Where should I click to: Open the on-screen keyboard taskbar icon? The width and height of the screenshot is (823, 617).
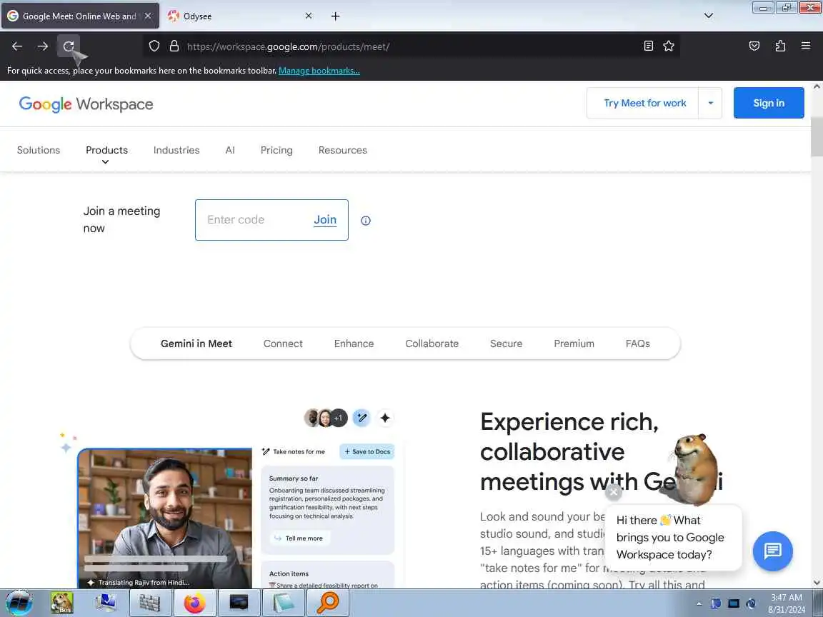(150, 603)
